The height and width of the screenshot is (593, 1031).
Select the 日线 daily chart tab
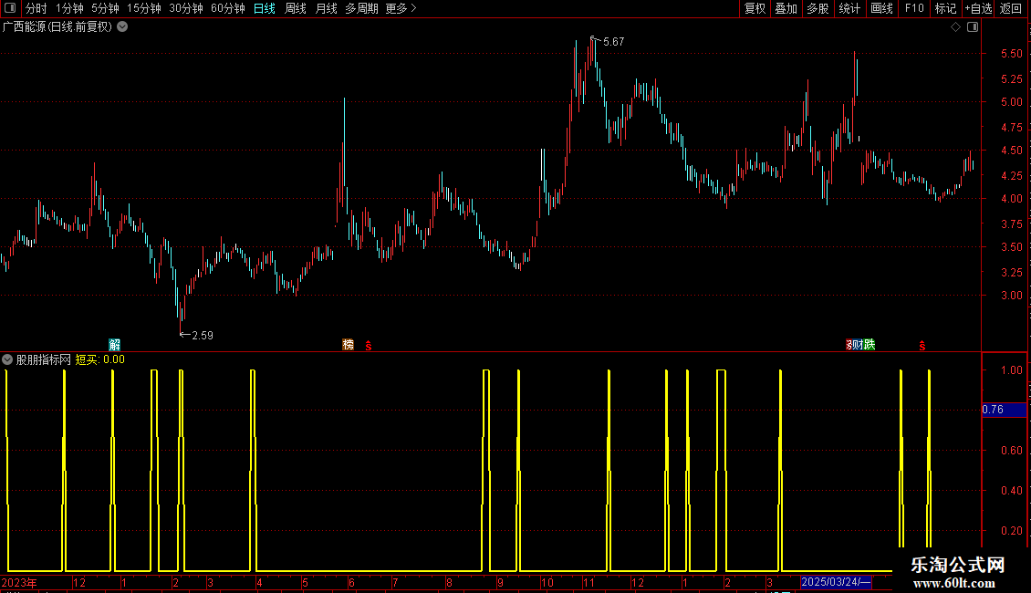[x=265, y=8]
